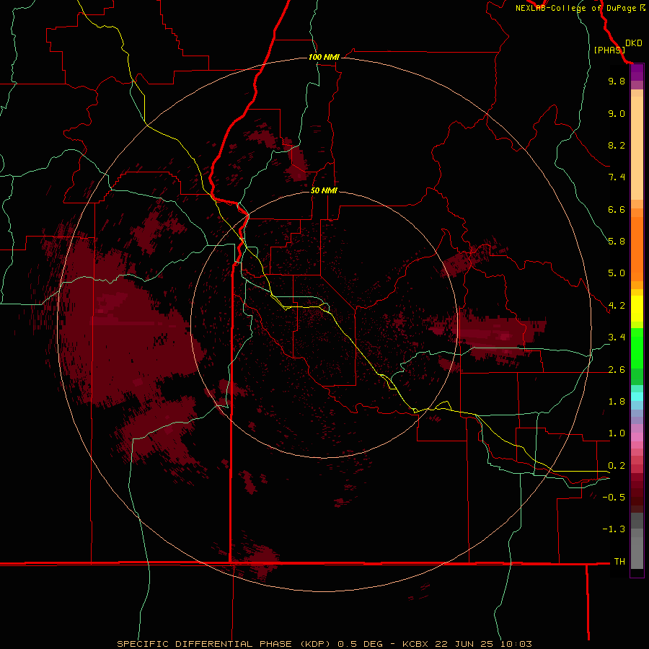Click the Specific Differential Phase caption text
649x649 pixels.
[324, 644]
